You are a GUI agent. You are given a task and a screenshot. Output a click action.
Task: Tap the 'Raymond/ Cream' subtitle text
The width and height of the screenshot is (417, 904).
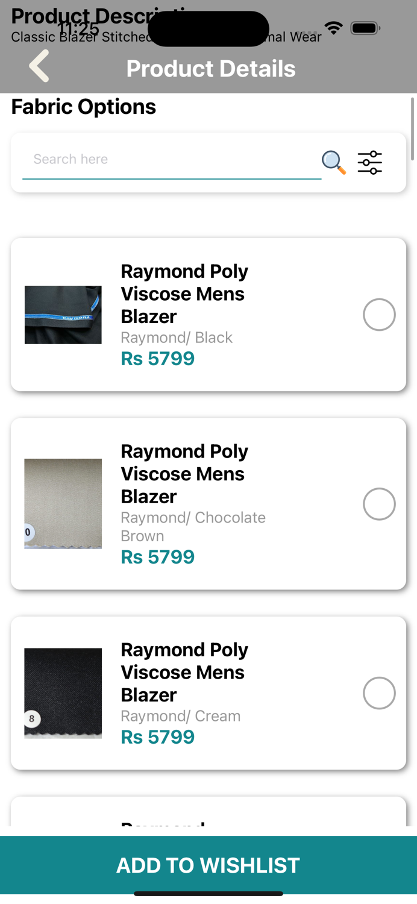(x=181, y=716)
